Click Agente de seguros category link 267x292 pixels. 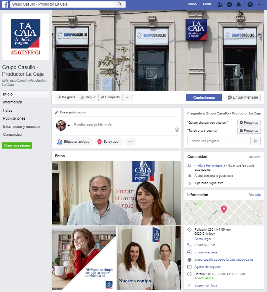[207, 267]
